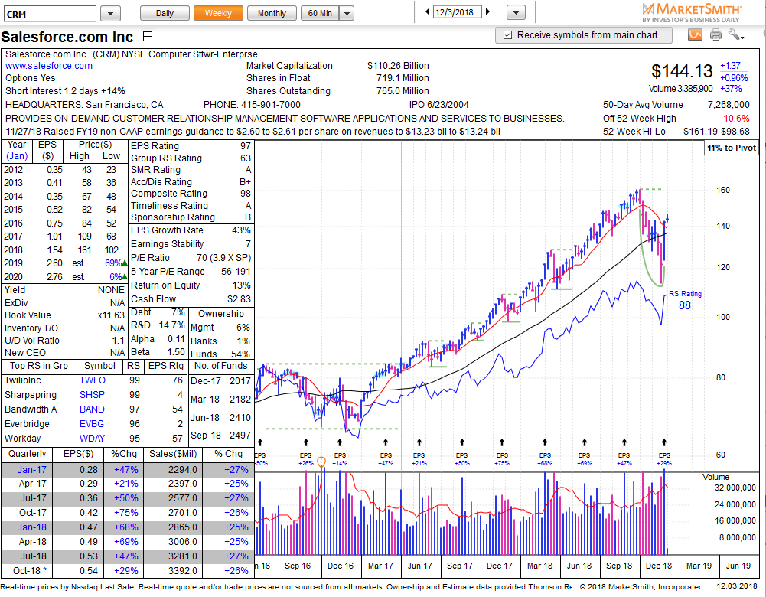Click the Off 52-Week High -10.6% value
This screenshot has height=597, width=766.
(735, 118)
